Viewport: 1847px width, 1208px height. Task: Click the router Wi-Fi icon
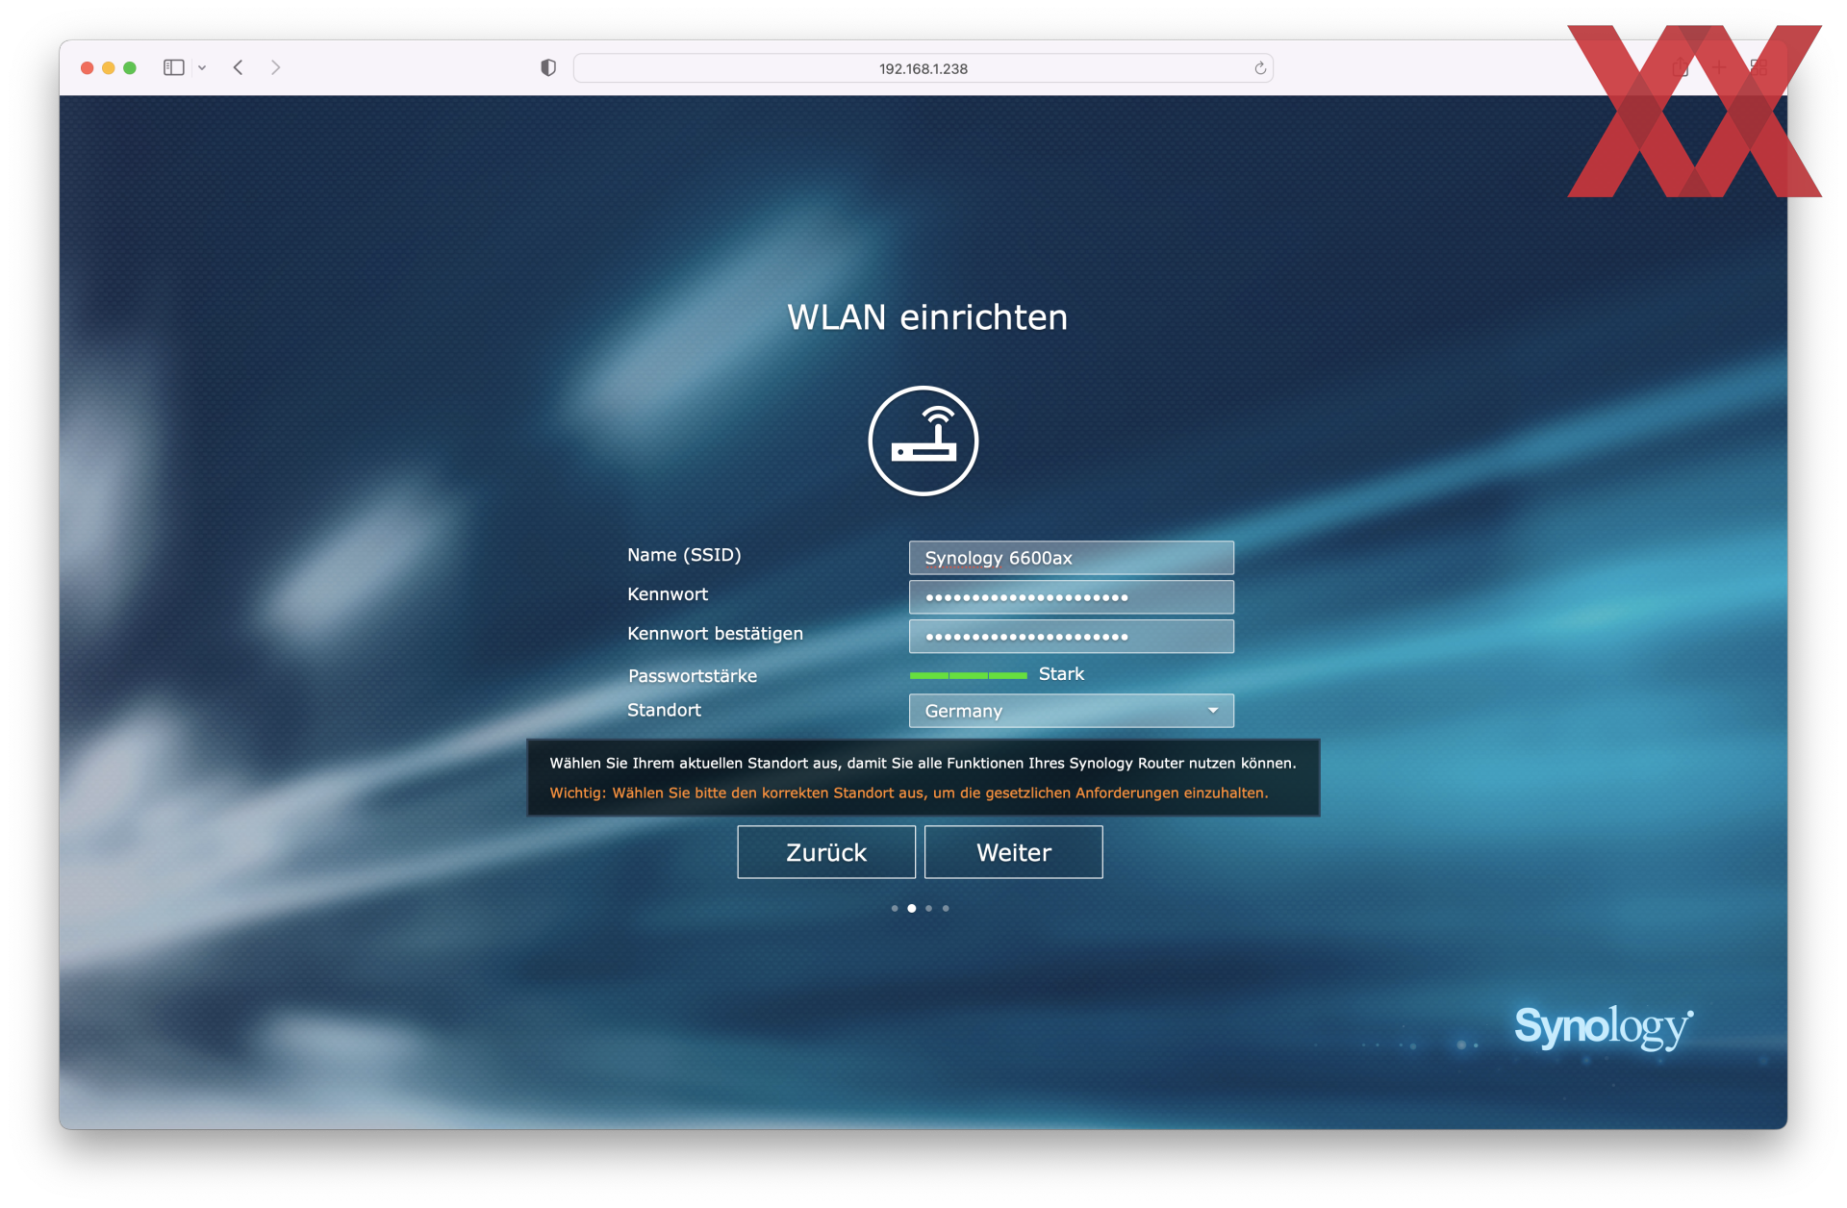pyautogui.click(x=923, y=441)
